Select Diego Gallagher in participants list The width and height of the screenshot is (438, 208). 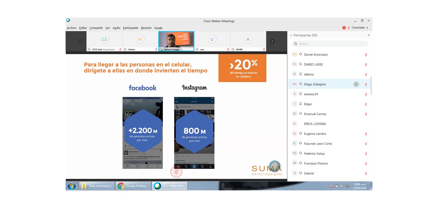330,84
